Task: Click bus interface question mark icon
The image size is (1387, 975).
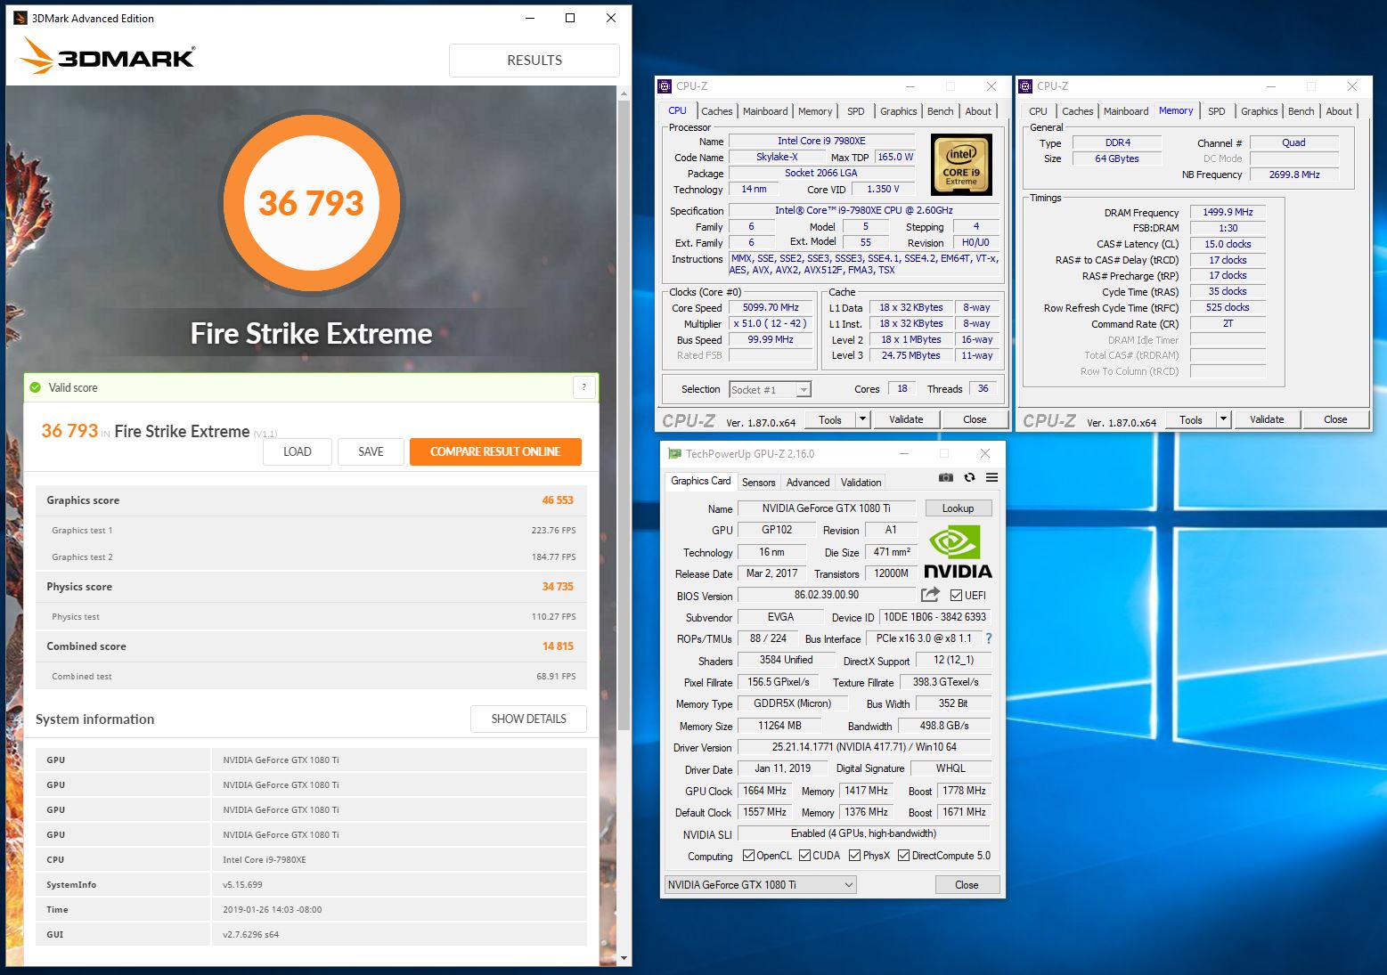Action: pos(988,638)
